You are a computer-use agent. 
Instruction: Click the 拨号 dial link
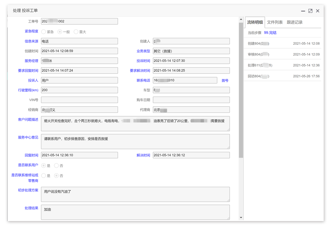[x=225, y=81]
